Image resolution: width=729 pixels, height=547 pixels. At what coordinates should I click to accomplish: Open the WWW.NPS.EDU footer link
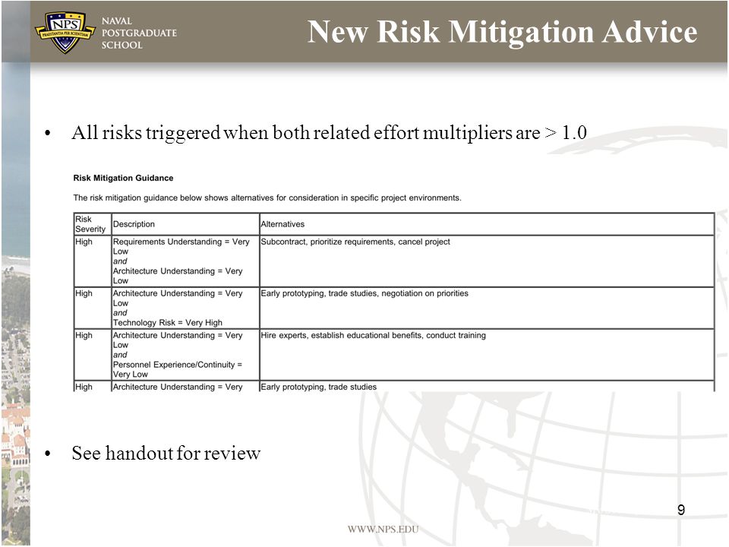pyautogui.click(x=383, y=530)
